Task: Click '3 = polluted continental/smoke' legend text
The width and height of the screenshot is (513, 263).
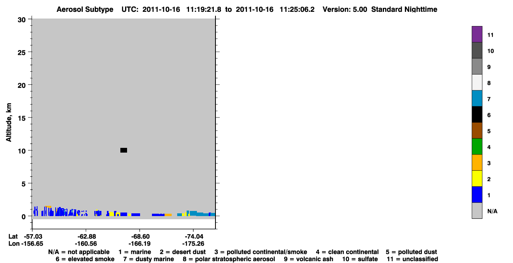Action: (260, 252)
